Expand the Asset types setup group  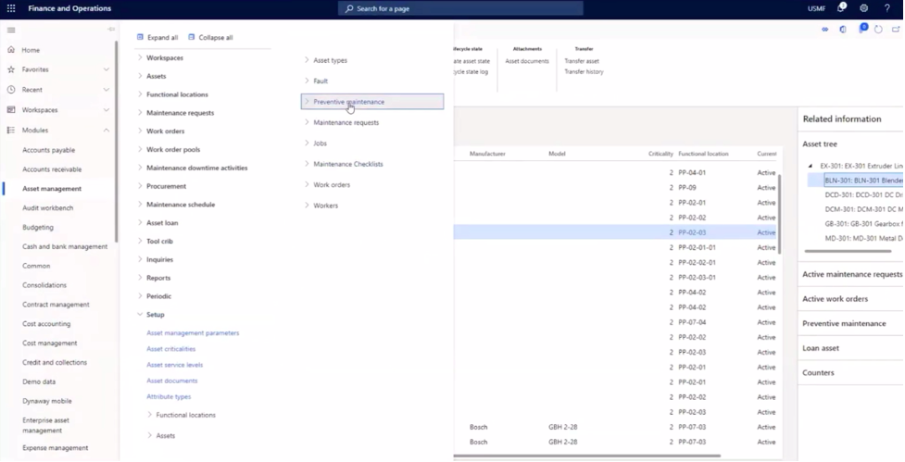307,60
